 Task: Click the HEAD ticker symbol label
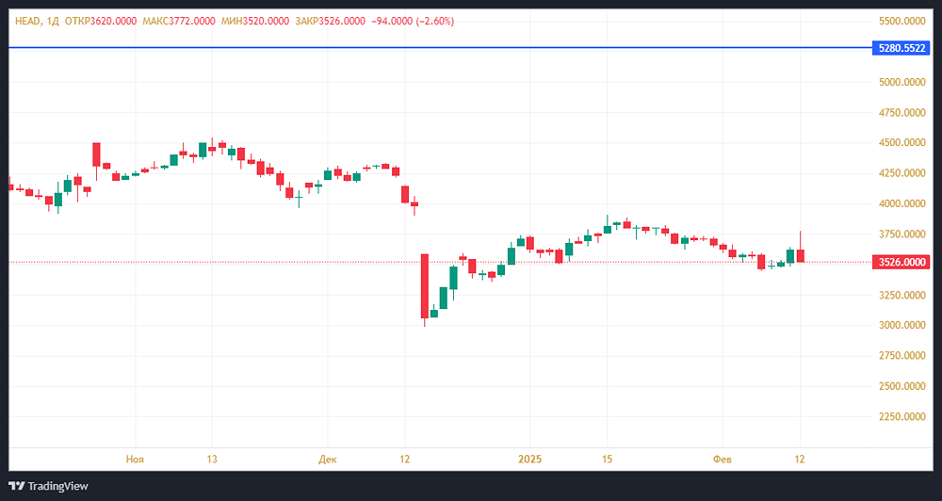(x=27, y=21)
